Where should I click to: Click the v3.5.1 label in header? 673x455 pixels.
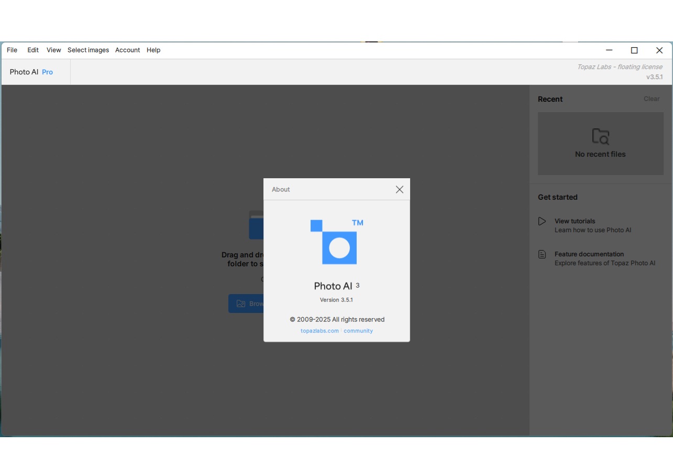(x=654, y=77)
